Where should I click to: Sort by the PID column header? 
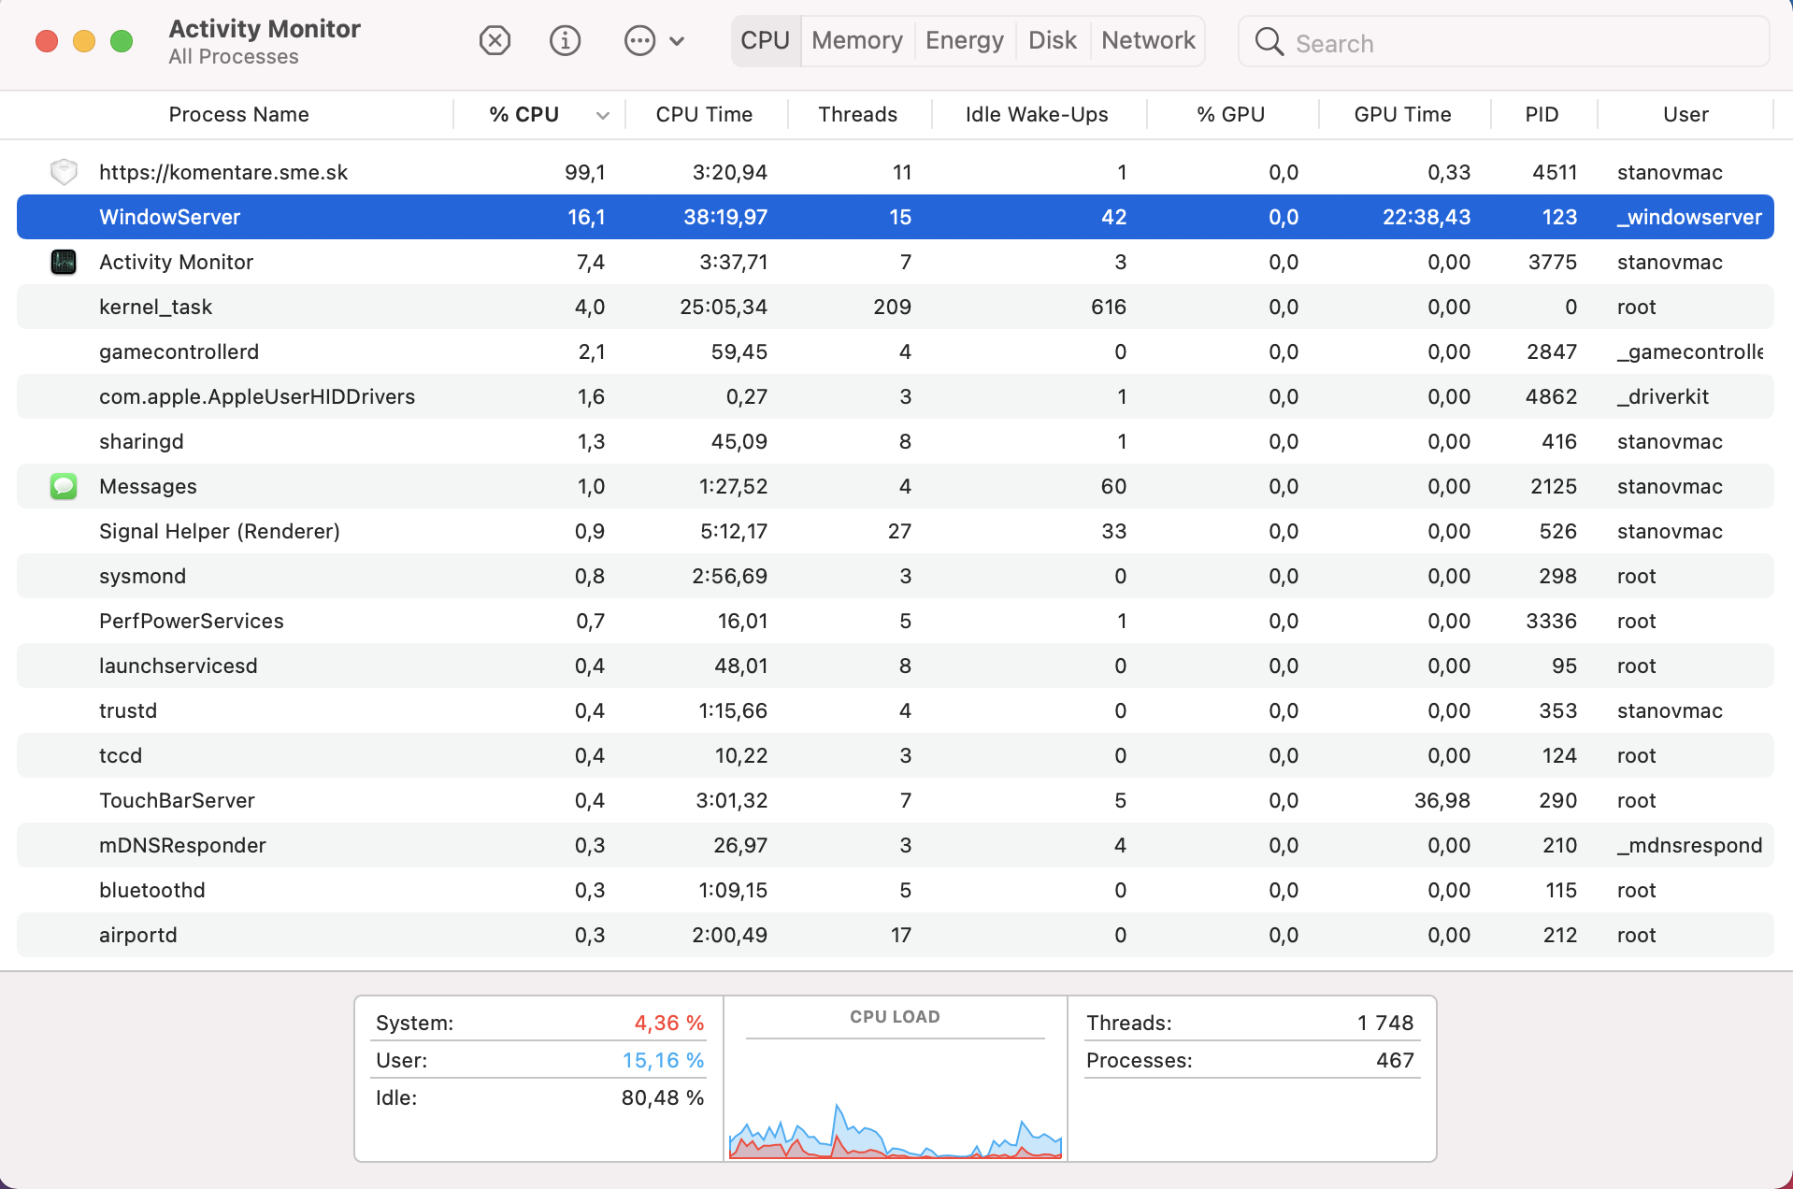[1542, 115]
